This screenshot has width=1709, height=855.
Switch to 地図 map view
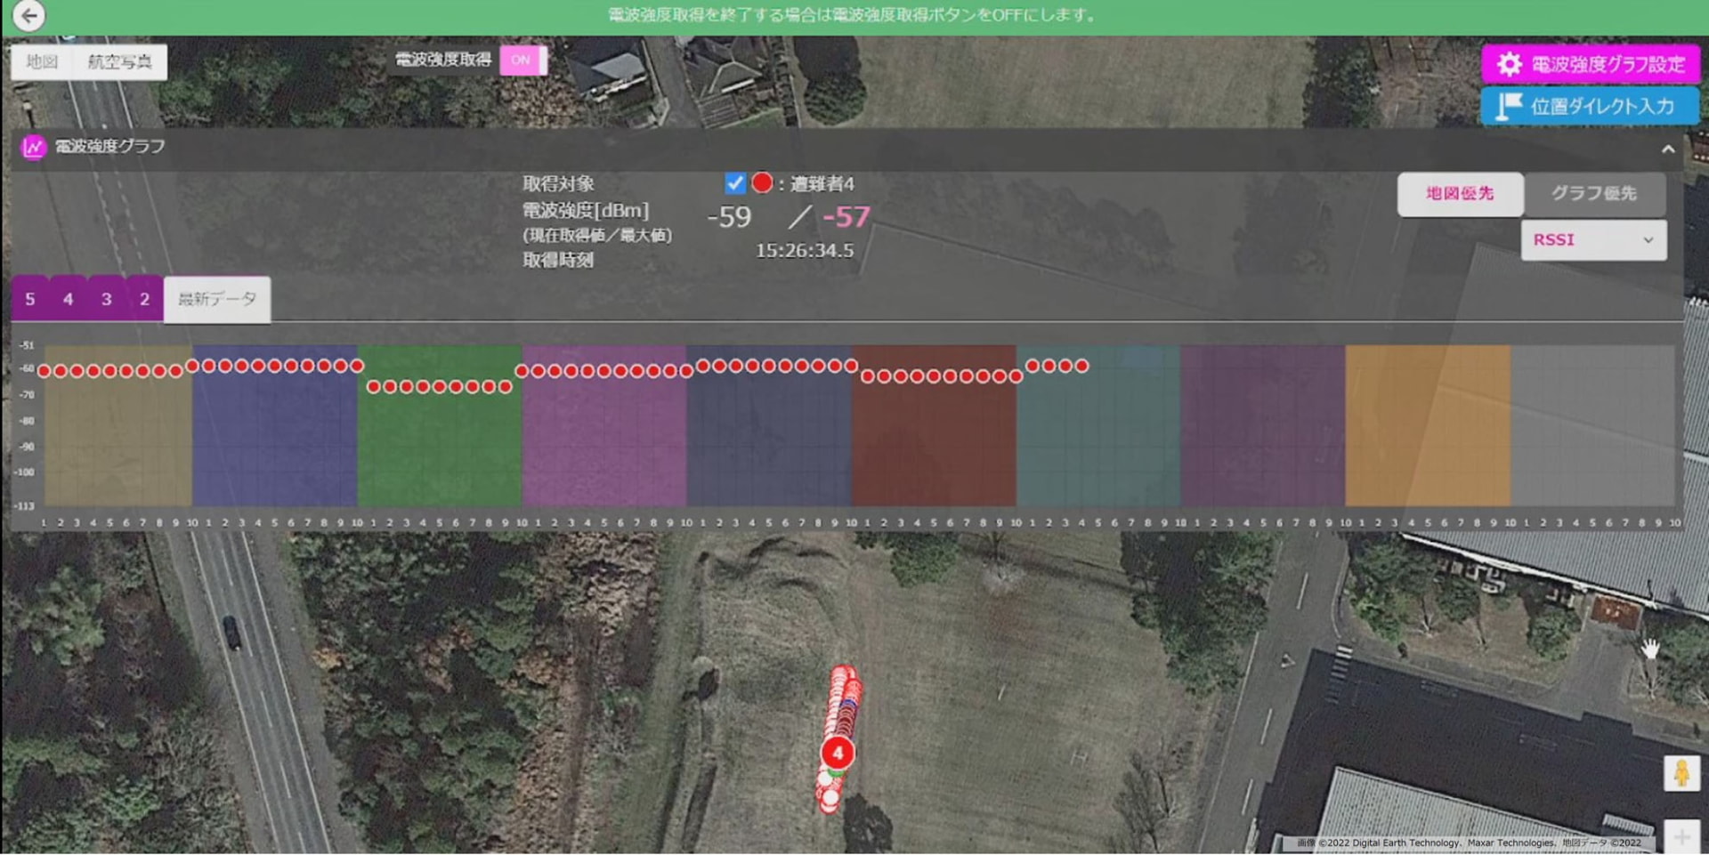pyautogui.click(x=42, y=61)
